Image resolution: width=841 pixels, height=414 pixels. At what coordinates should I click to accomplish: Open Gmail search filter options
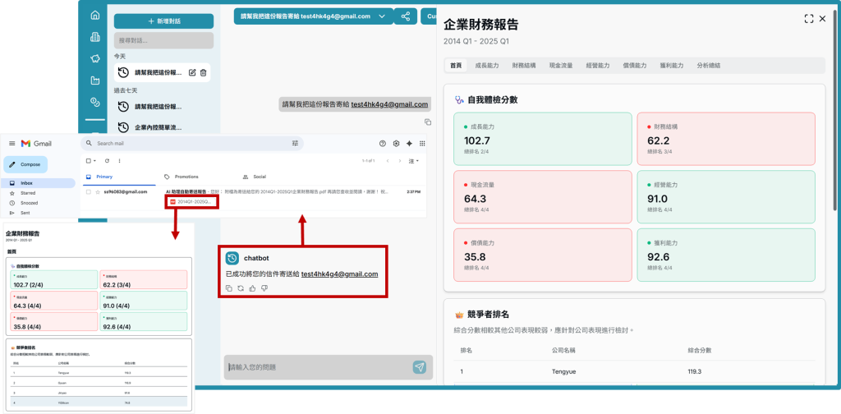point(295,143)
